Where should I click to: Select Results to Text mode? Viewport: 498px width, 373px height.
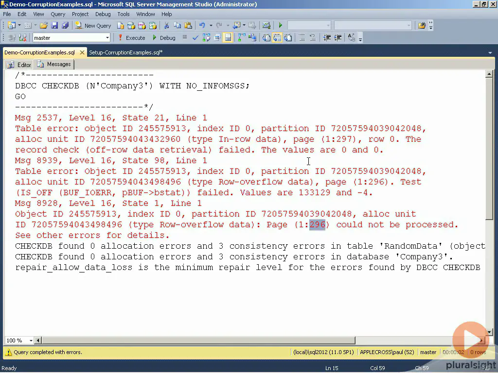[266, 38]
